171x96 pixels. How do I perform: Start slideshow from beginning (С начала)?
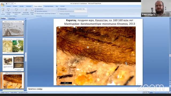(3, 11)
